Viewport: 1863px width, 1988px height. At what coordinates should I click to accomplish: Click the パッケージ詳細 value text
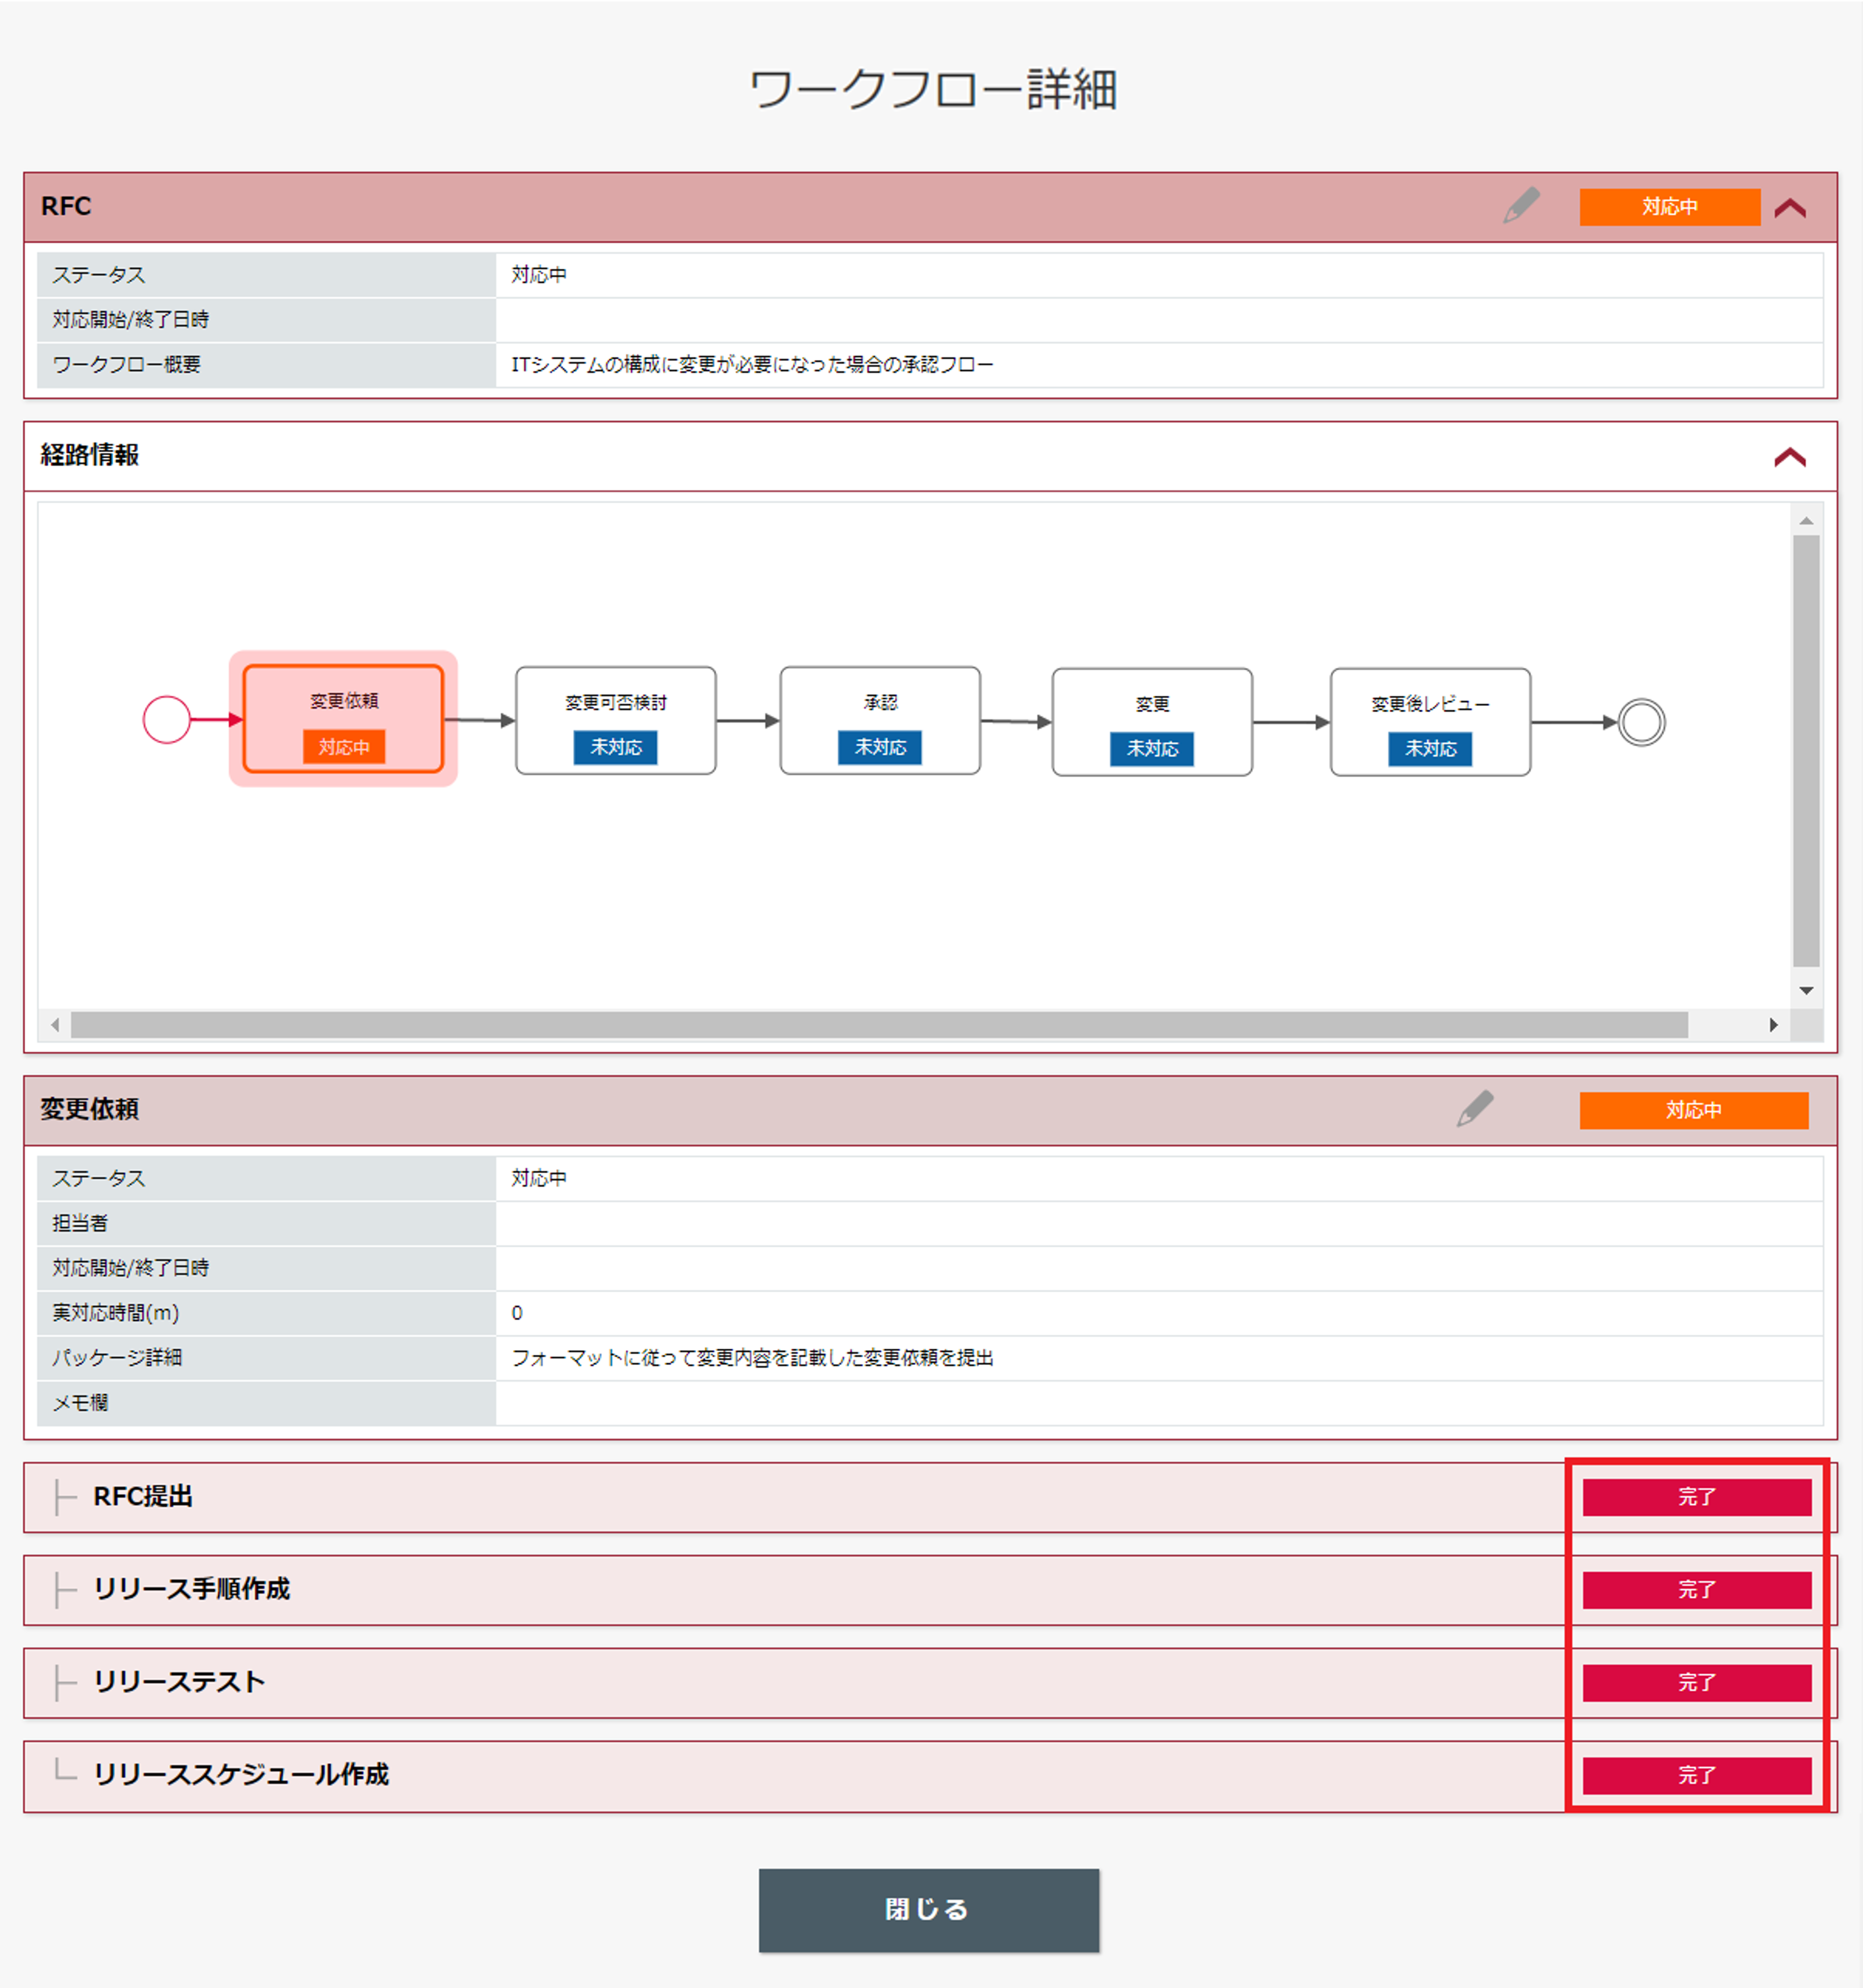tap(752, 1358)
